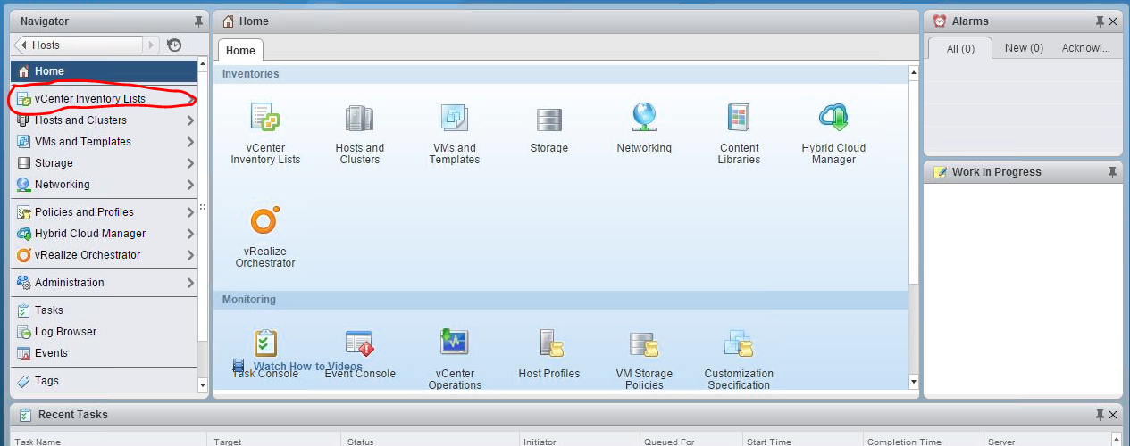Expand Hybrid Cloud Manager chevron arrow
This screenshot has width=1130, height=446.
click(x=190, y=234)
